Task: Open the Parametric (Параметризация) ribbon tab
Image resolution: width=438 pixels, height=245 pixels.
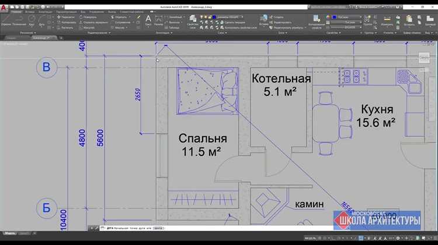Action: (66, 12)
